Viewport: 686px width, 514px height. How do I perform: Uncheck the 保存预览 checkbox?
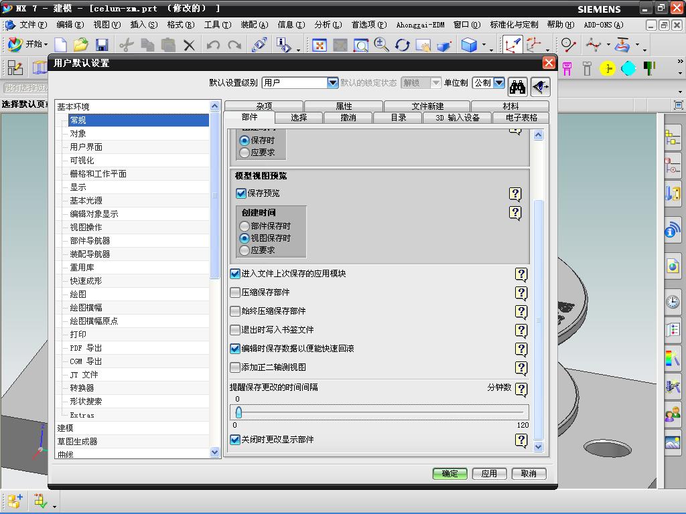pyautogui.click(x=241, y=193)
